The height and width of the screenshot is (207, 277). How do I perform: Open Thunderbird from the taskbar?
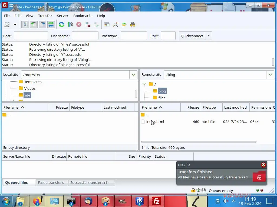88,201
